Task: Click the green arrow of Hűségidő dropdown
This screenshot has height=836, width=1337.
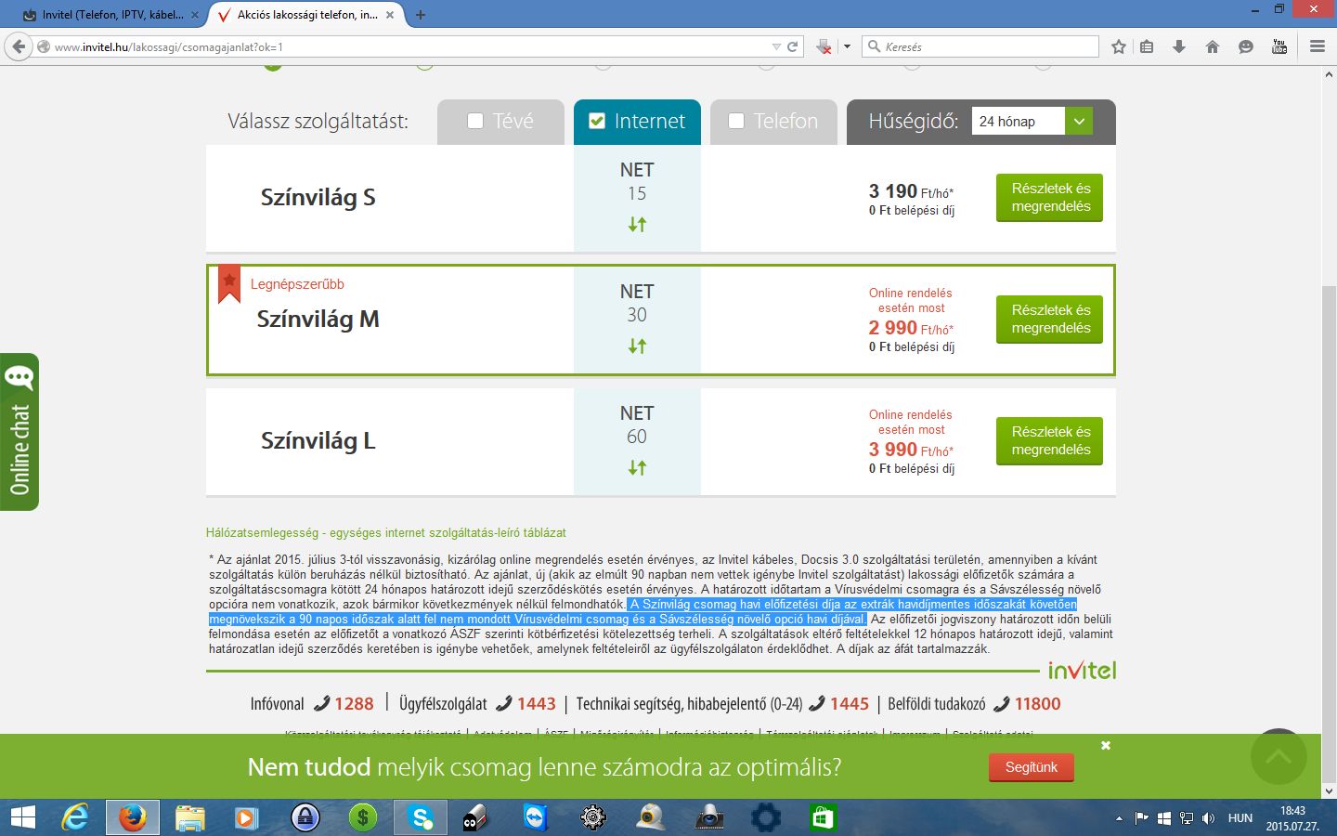Action: click(1078, 122)
